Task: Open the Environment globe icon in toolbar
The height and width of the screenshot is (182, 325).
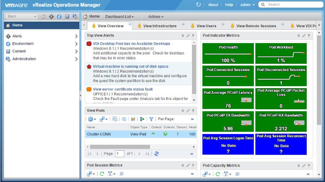Action: pyautogui.click(x=59, y=17)
